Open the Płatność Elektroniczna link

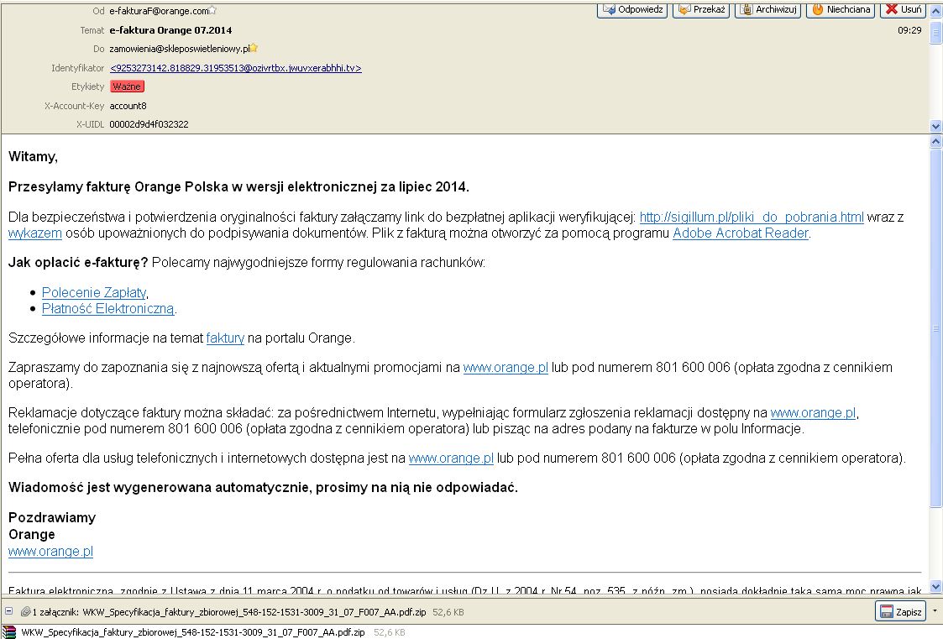coord(107,308)
